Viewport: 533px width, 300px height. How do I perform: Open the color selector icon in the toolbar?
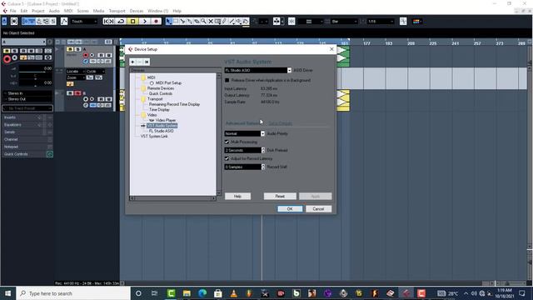416,21
